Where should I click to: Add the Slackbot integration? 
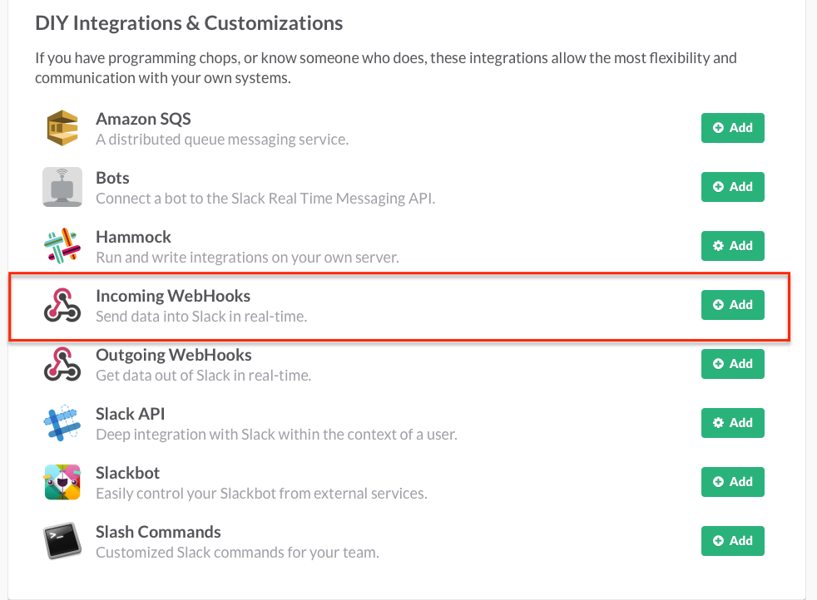pyautogui.click(x=732, y=481)
